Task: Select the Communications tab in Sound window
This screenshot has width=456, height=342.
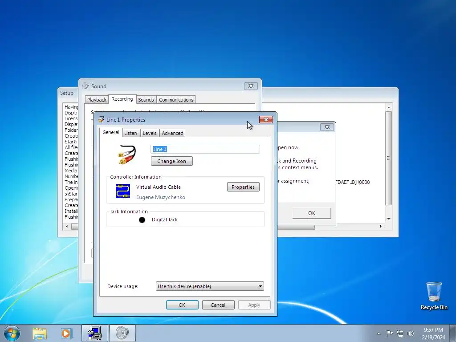Action: click(x=176, y=100)
